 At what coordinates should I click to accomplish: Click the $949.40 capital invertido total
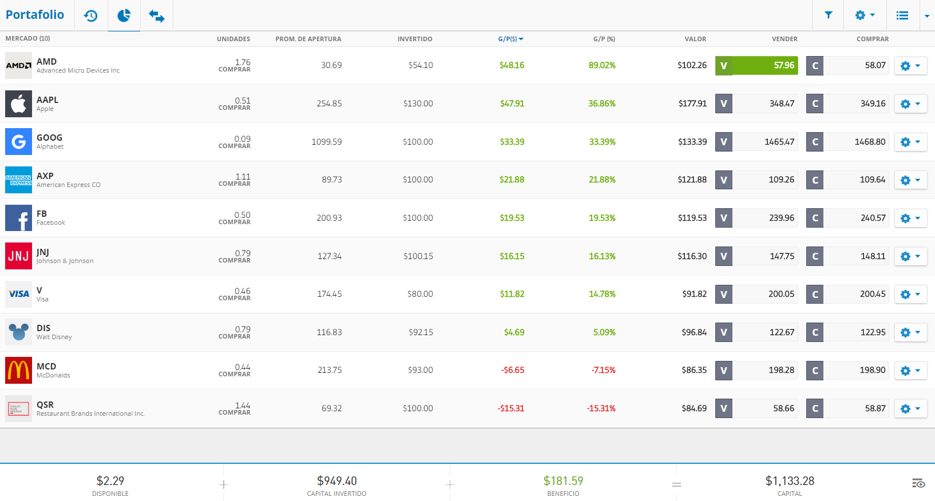pyautogui.click(x=337, y=481)
